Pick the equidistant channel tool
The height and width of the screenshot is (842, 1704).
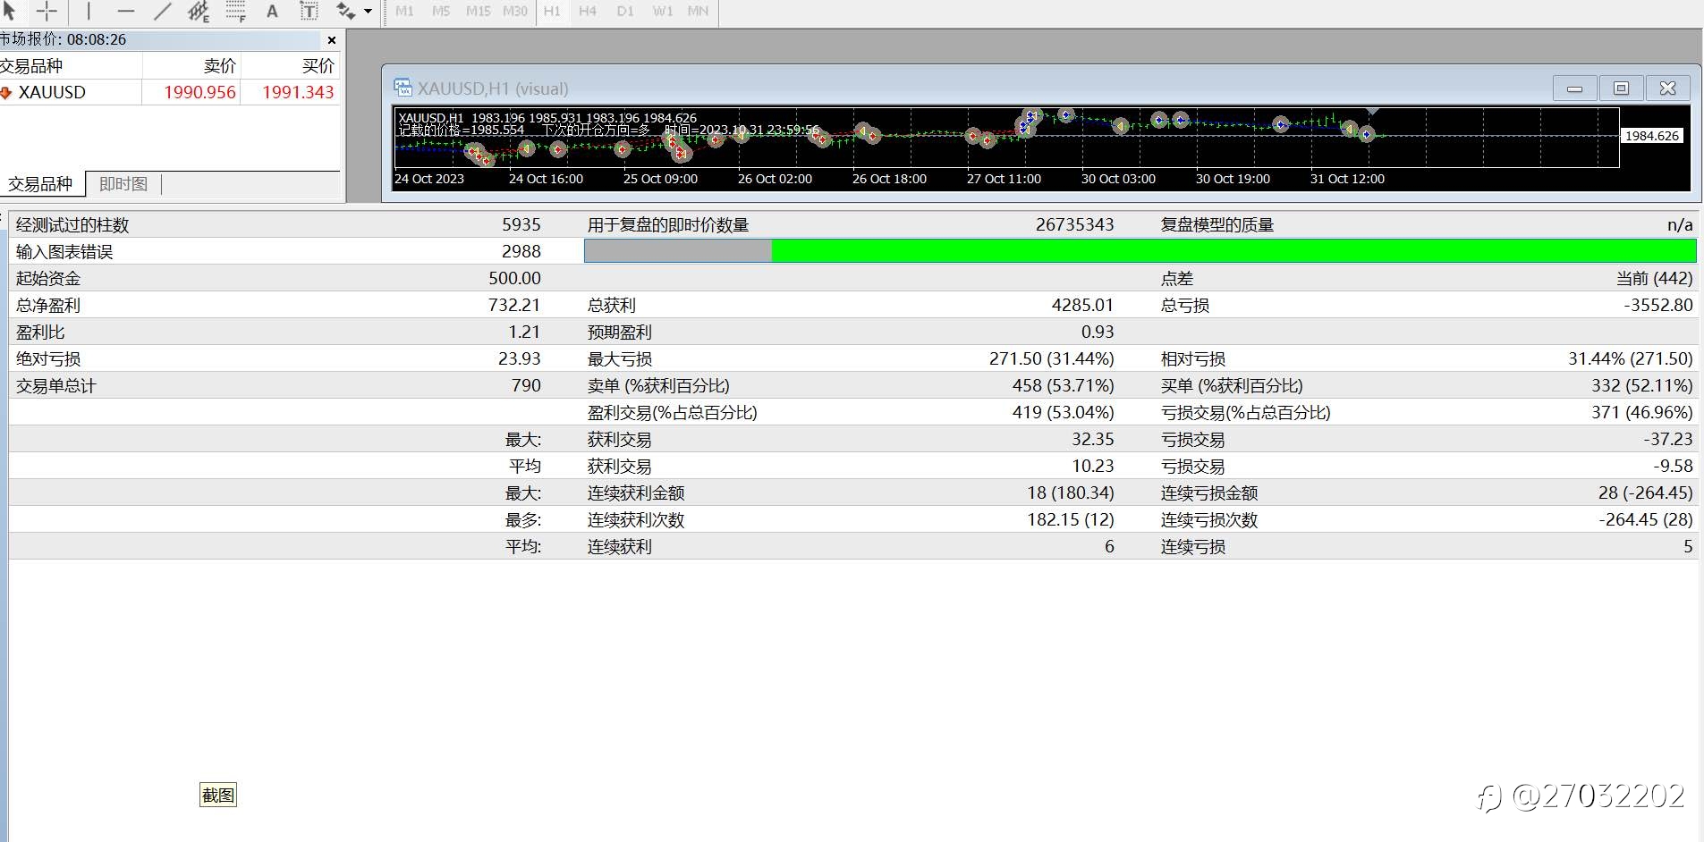pos(199,11)
